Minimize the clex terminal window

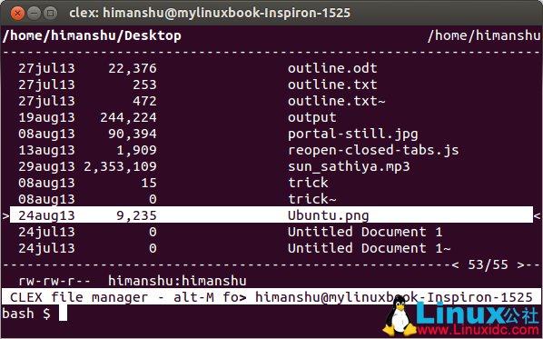[x=34, y=13]
